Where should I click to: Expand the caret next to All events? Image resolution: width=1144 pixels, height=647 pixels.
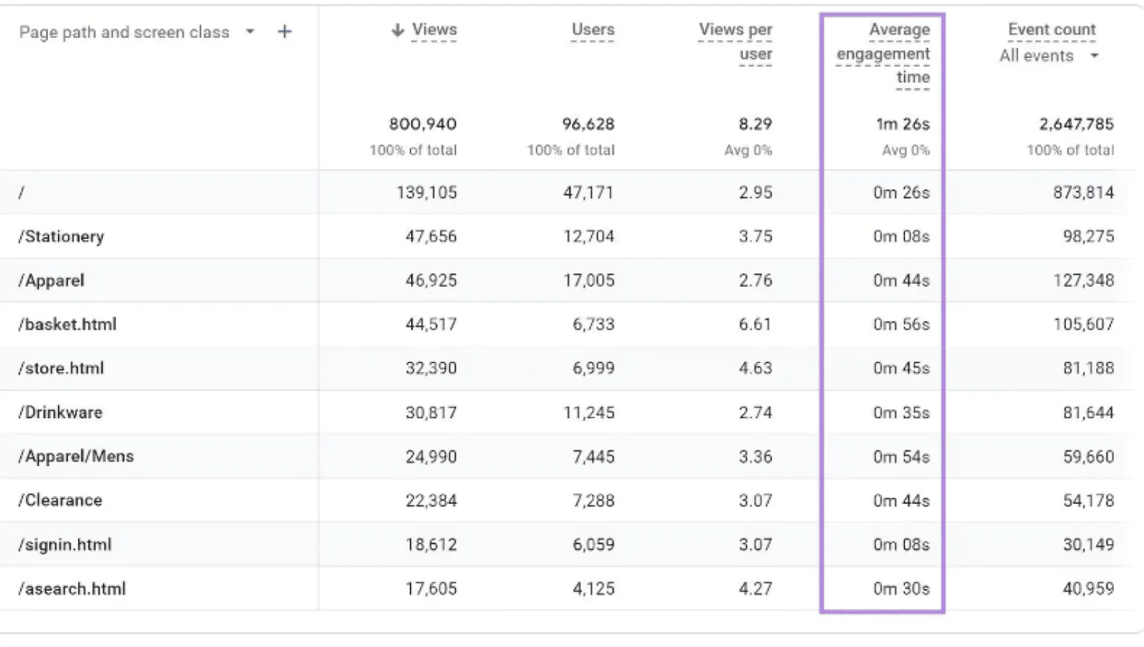pos(1094,55)
